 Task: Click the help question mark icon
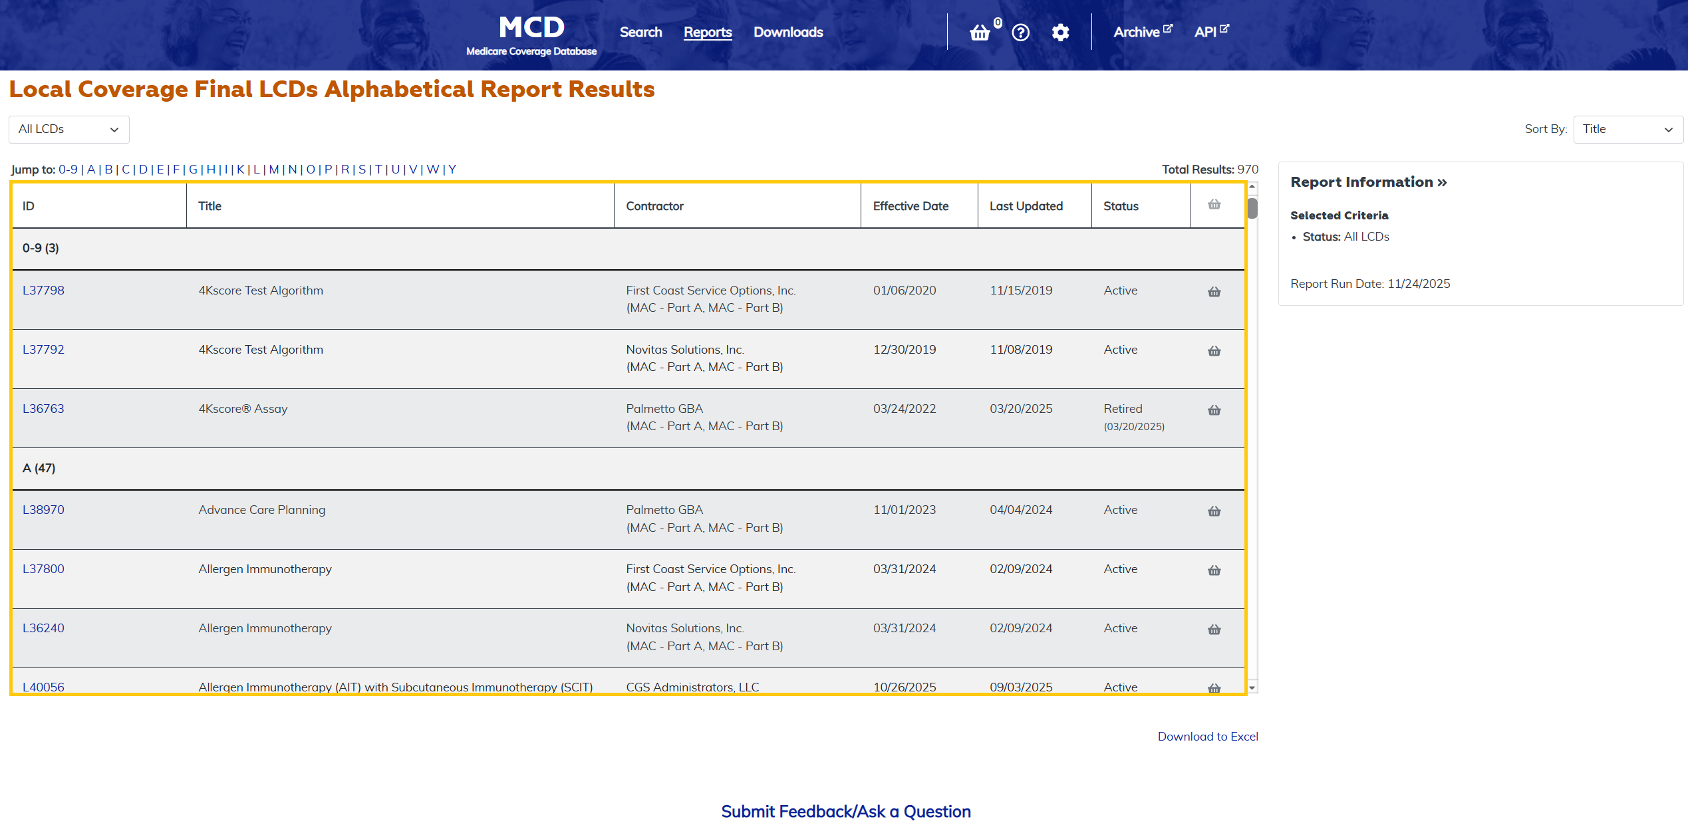coord(1020,33)
